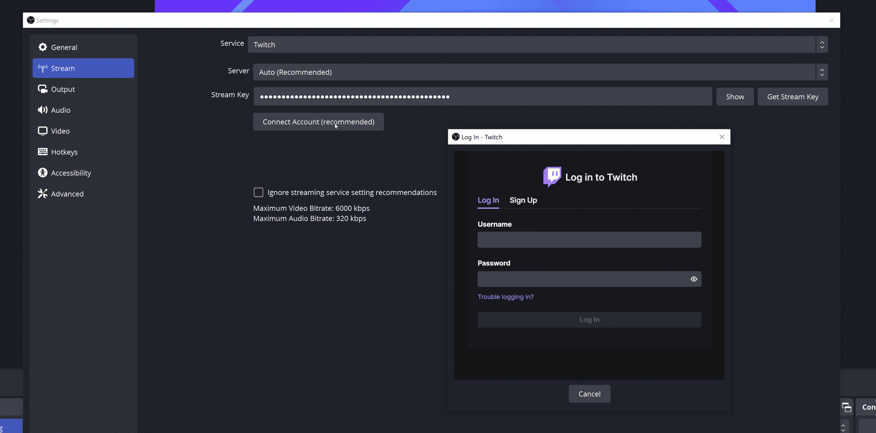Click the Twitch logo in login dialog
This screenshot has height=433, width=876.
(552, 176)
